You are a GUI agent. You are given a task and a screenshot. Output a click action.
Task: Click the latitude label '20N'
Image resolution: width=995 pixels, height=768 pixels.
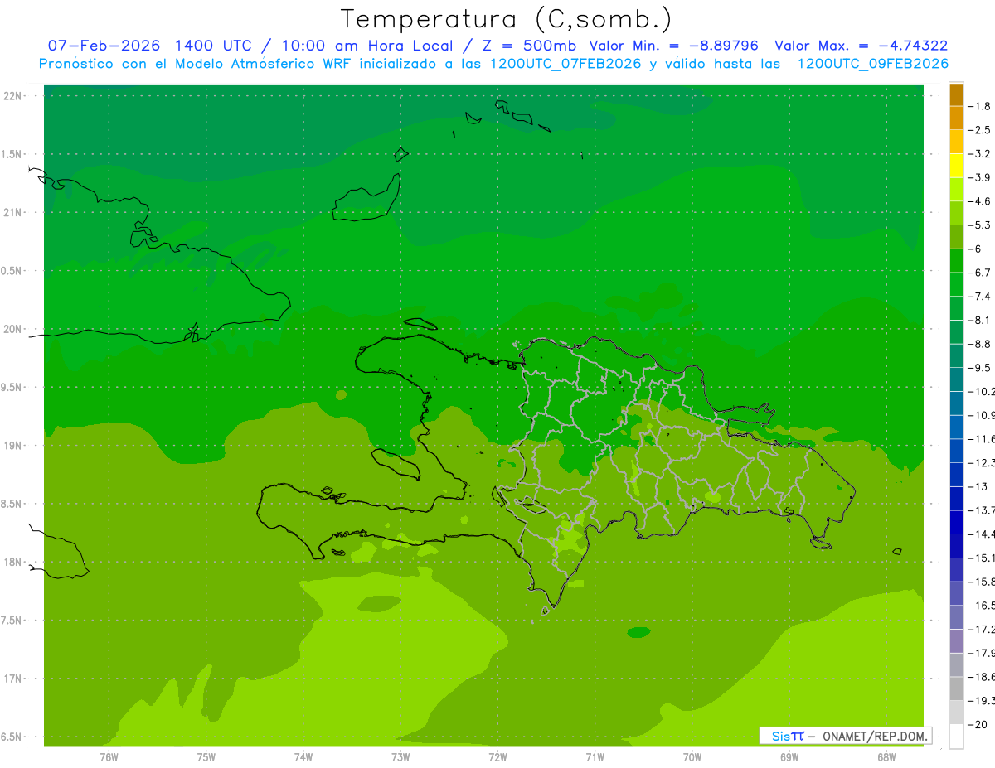12,329
